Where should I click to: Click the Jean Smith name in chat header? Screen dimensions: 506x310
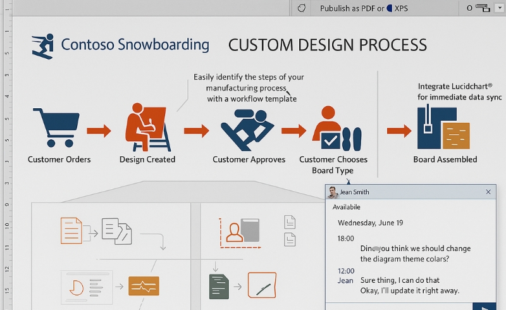[354, 192]
